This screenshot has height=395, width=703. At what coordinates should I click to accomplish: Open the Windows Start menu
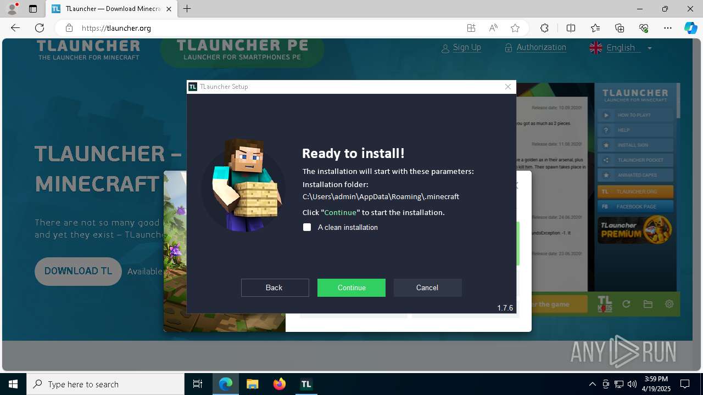click(13, 384)
